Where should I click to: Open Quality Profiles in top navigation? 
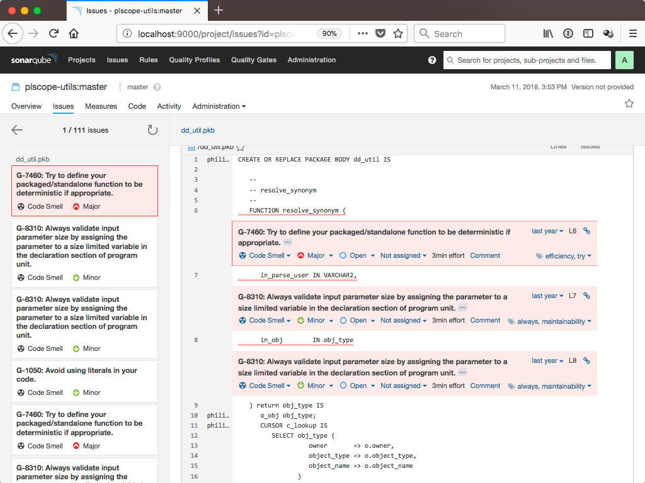tap(194, 60)
